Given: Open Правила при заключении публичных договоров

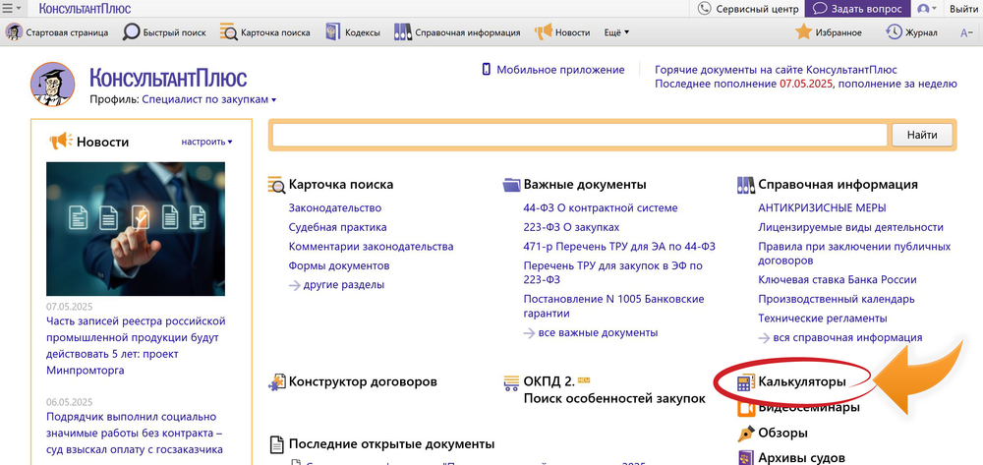Looking at the screenshot, I should tap(854, 254).
